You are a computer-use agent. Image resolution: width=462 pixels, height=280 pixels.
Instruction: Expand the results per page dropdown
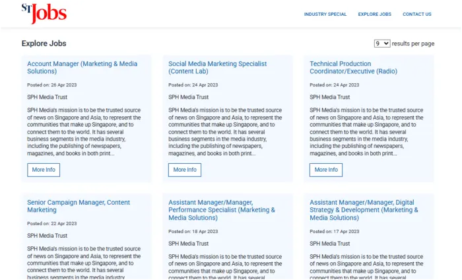[382, 44]
